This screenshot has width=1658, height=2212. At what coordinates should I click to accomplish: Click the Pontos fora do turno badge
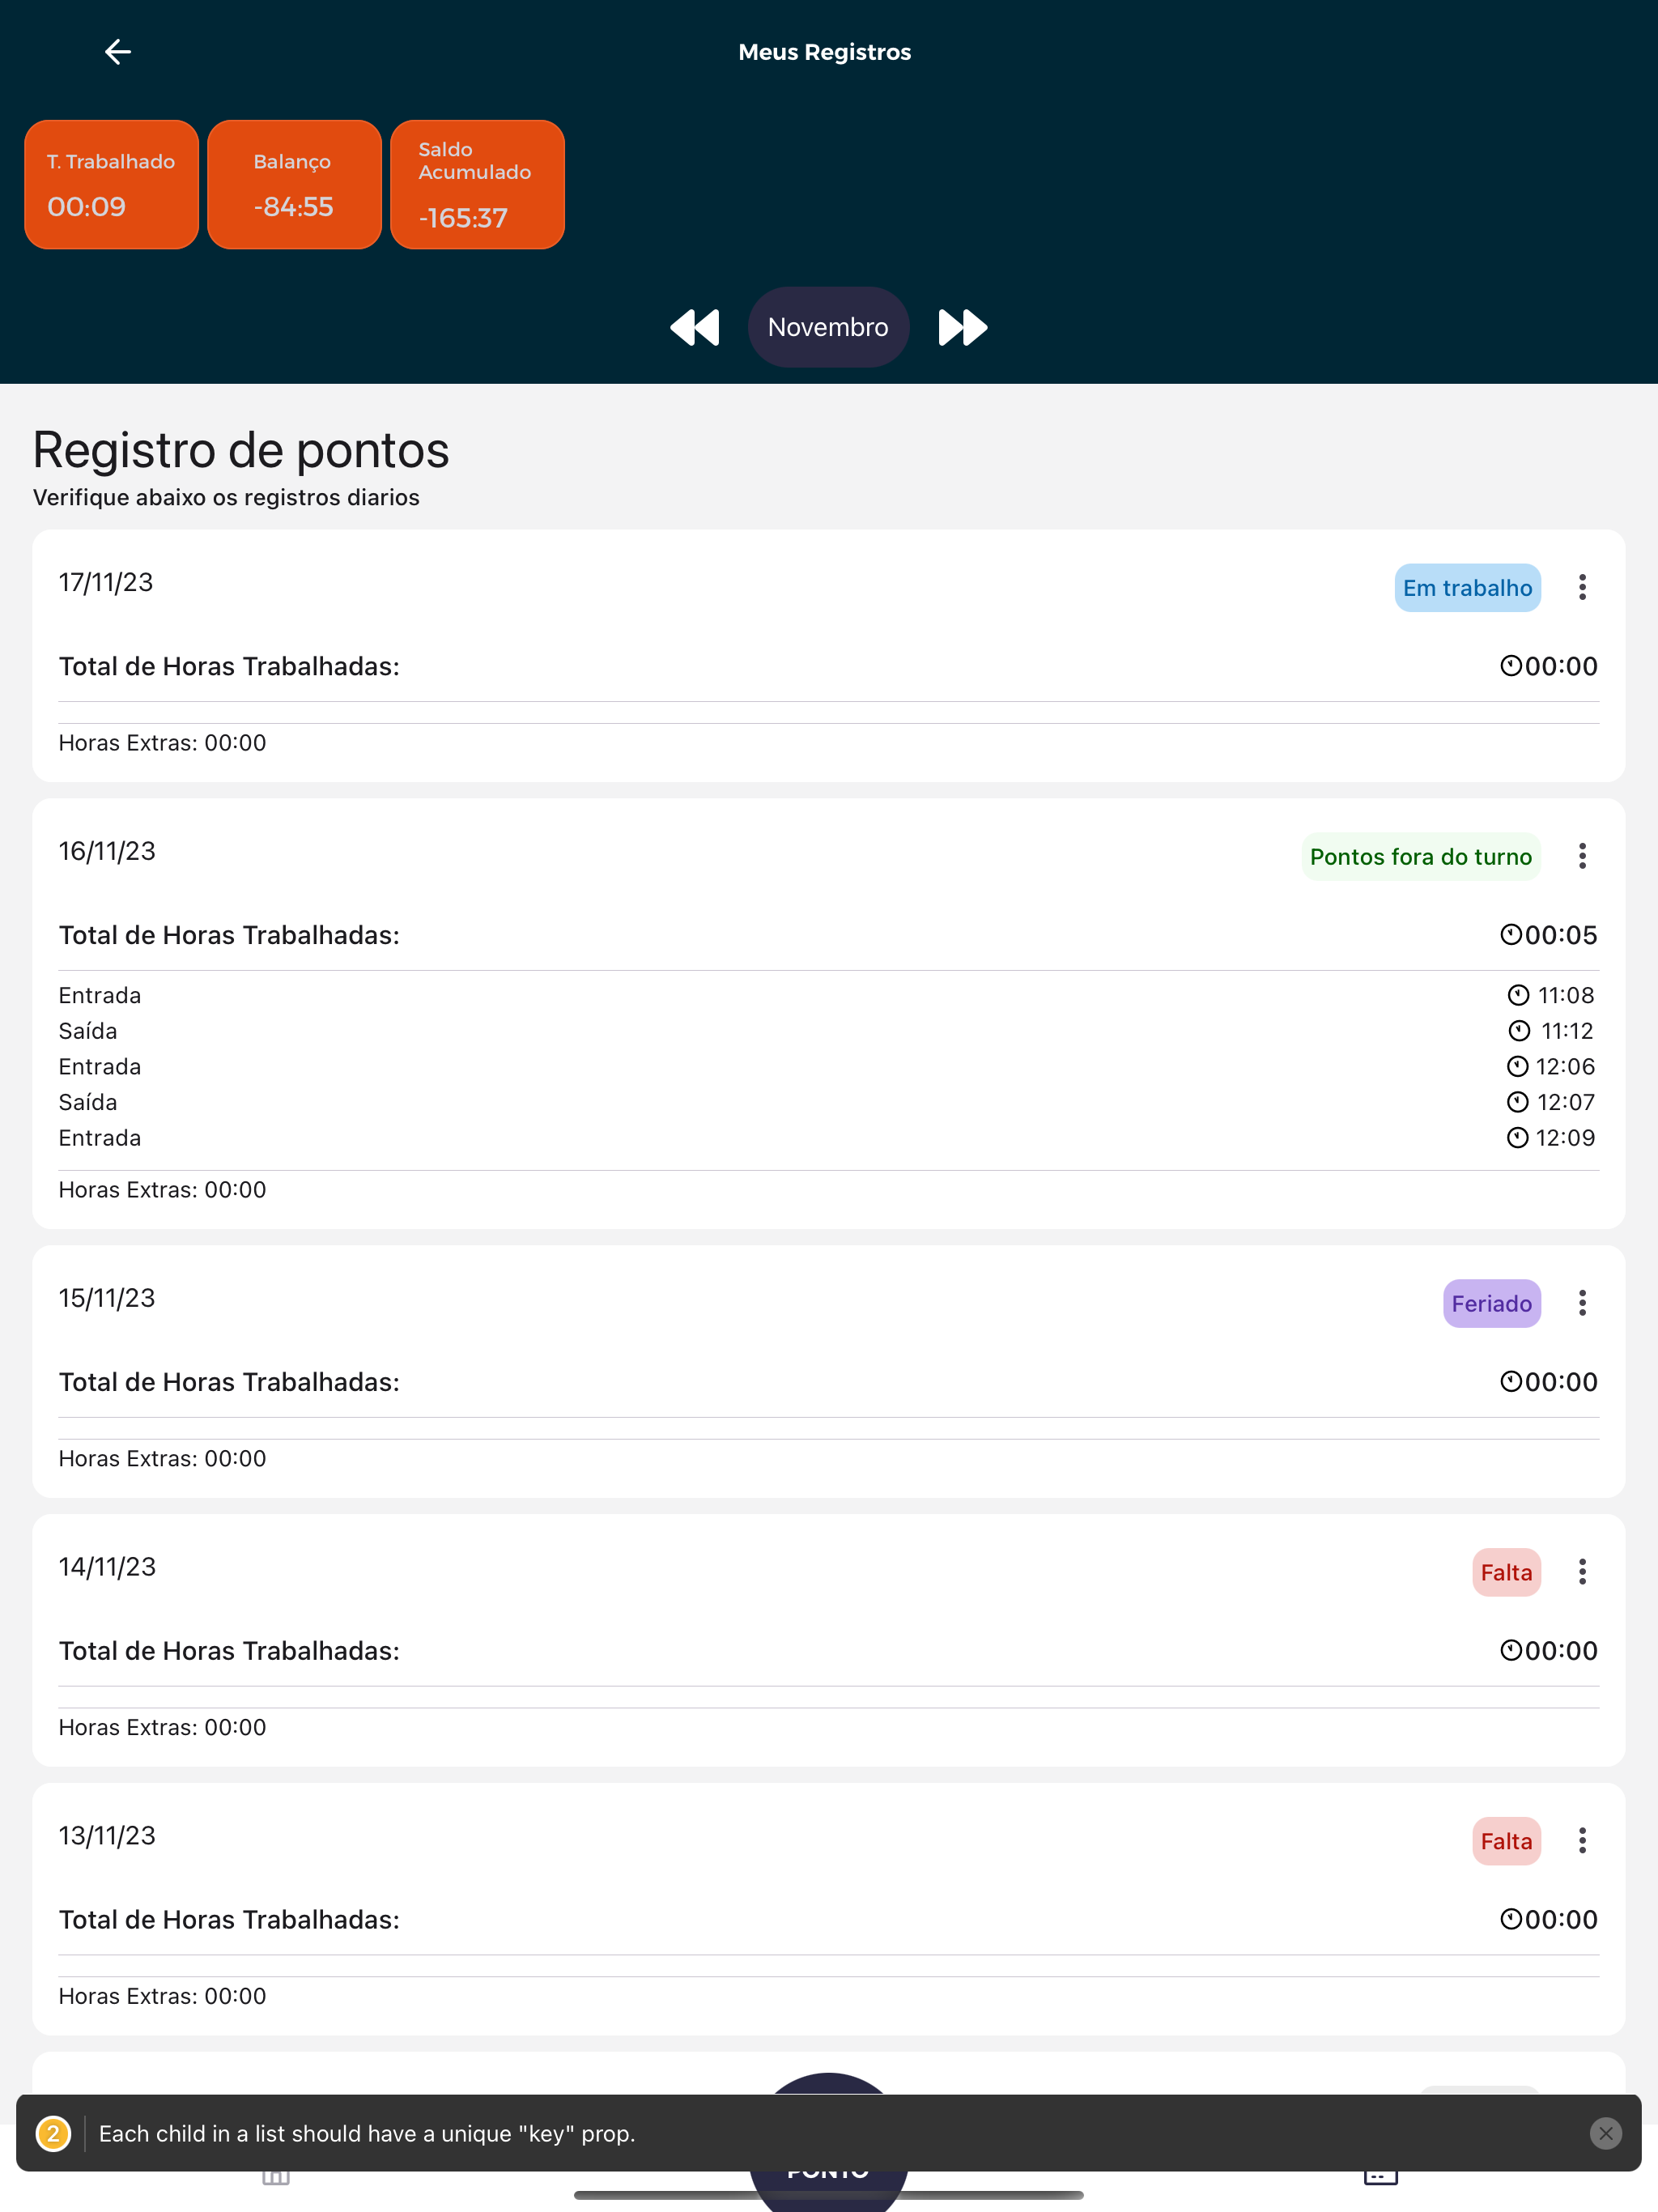[1421, 857]
